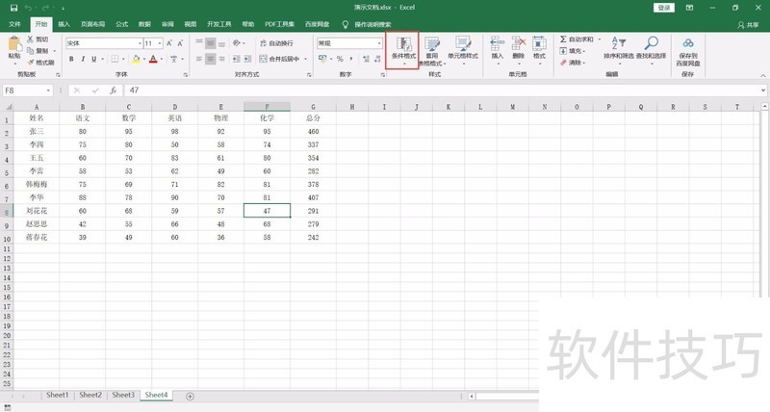
Task: Click the Paste (粘贴) icon
Action: point(14,44)
